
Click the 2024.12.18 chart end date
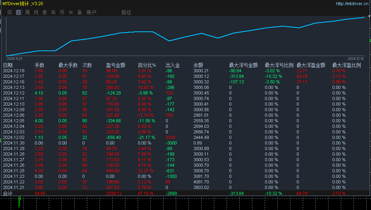[356, 58]
